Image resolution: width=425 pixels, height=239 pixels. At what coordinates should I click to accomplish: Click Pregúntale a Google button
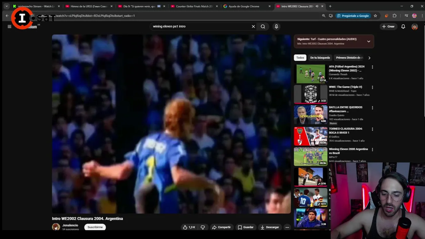353,16
